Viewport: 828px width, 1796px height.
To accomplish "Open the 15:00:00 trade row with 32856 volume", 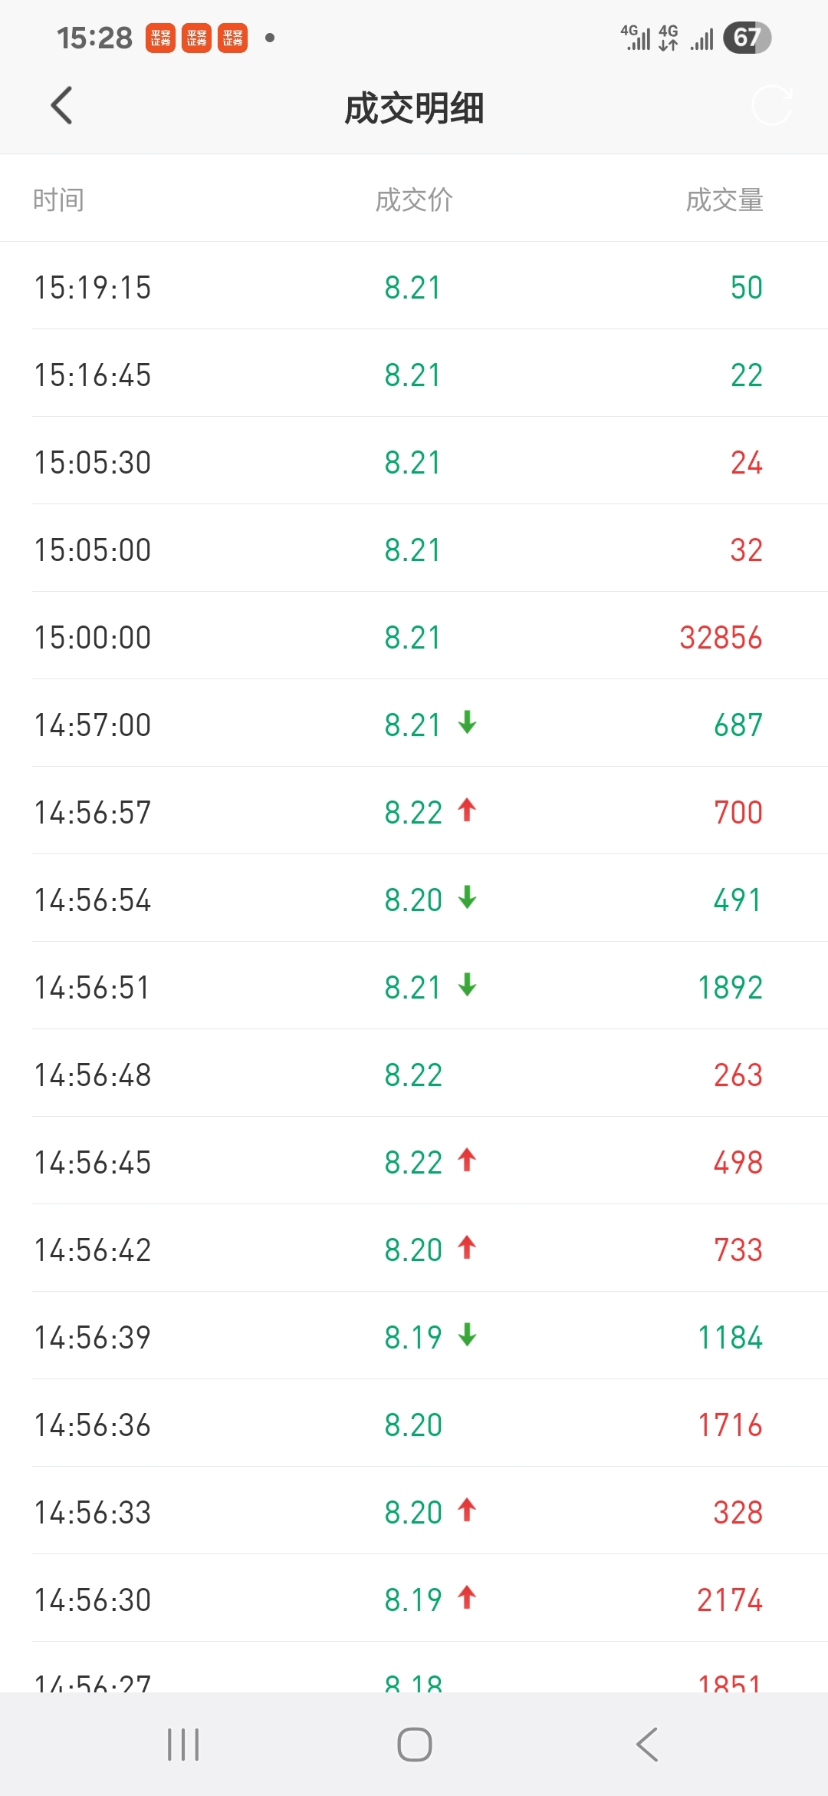I will (x=414, y=636).
